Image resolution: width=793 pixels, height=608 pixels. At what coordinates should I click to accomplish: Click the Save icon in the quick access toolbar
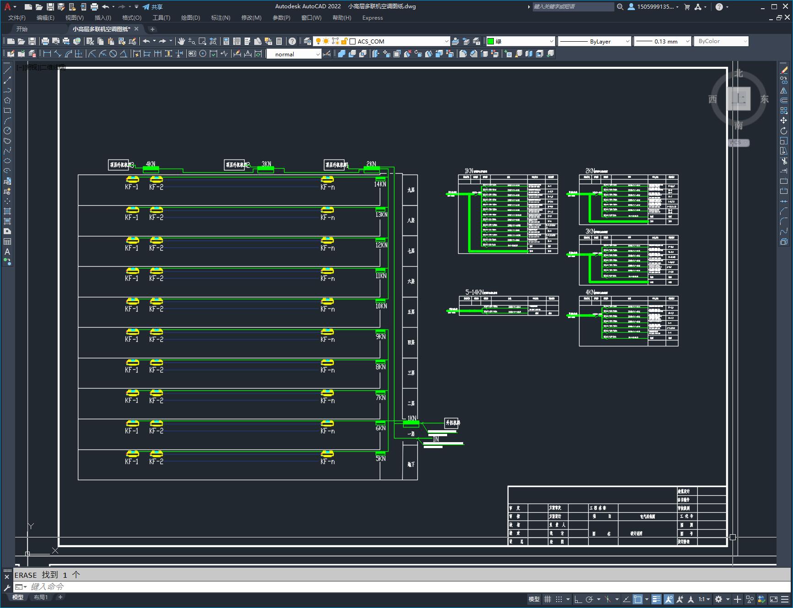click(50, 7)
